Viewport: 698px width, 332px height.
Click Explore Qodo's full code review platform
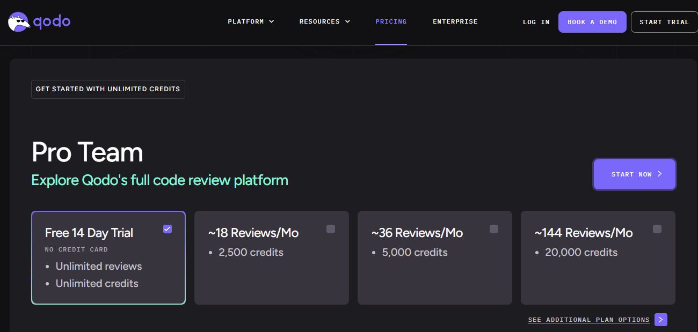[160, 180]
